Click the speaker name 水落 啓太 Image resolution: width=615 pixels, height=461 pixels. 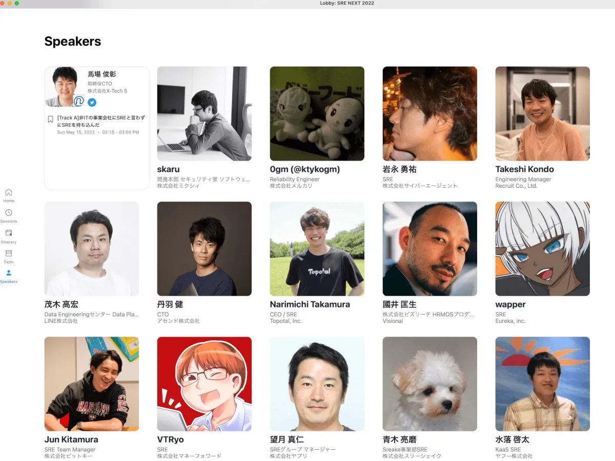pyautogui.click(x=514, y=440)
